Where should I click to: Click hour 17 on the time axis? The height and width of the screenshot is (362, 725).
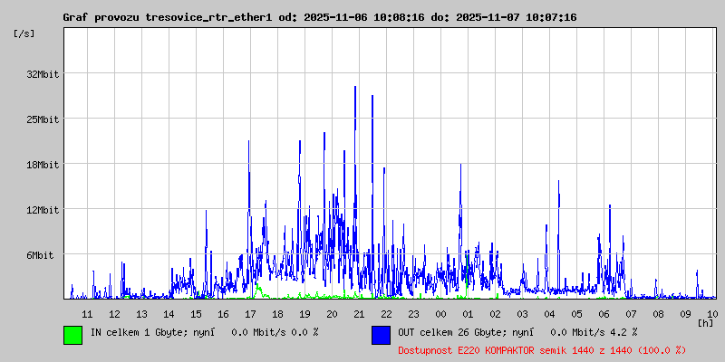[x=250, y=313]
